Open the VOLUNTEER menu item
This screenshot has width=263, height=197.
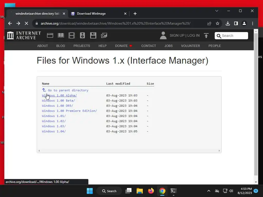(191, 46)
